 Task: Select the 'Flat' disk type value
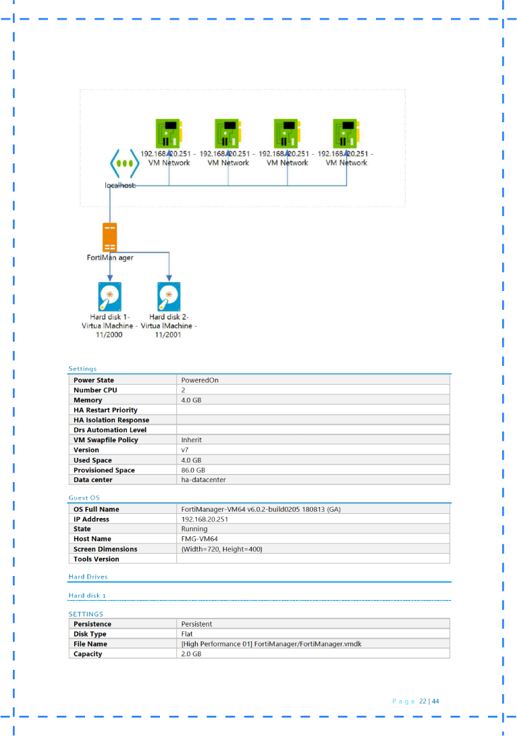(187, 634)
